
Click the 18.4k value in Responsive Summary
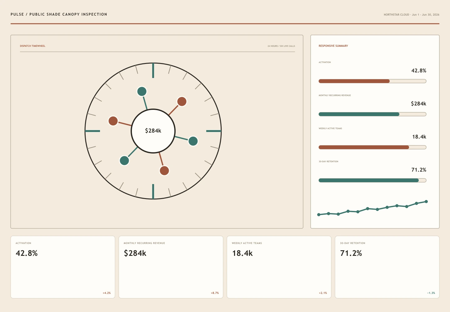coord(419,137)
